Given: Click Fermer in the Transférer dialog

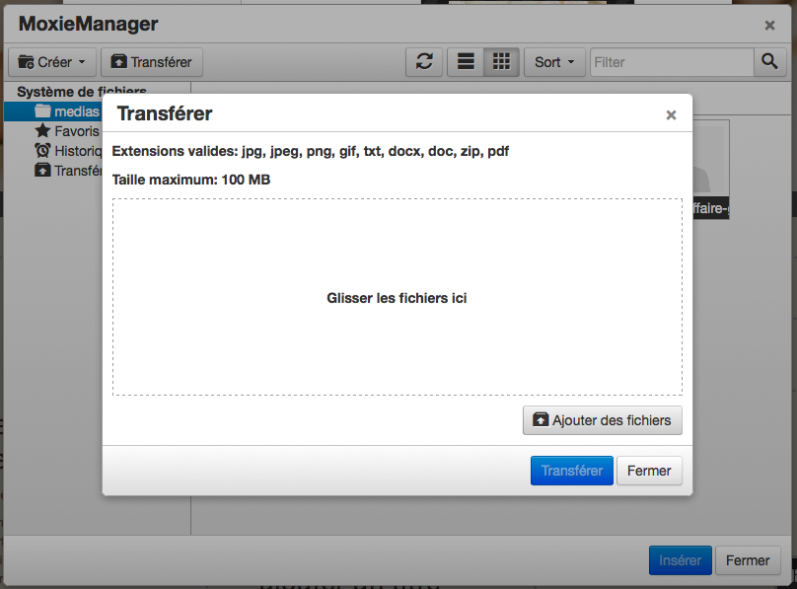Looking at the screenshot, I should coord(649,471).
